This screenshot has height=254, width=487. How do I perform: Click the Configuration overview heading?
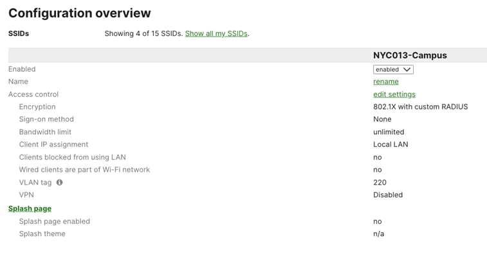click(80, 13)
